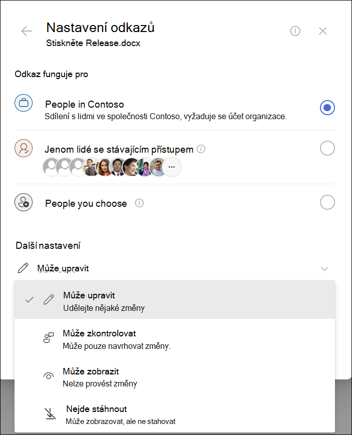Choose the Může zobrazit option

(175, 377)
